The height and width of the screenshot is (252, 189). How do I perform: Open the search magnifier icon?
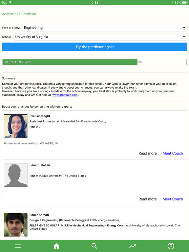pyautogui.click(x=94, y=246)
